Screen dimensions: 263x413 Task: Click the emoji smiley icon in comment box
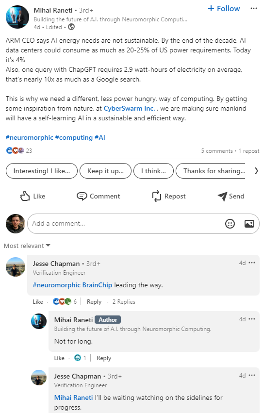(230, 224)
